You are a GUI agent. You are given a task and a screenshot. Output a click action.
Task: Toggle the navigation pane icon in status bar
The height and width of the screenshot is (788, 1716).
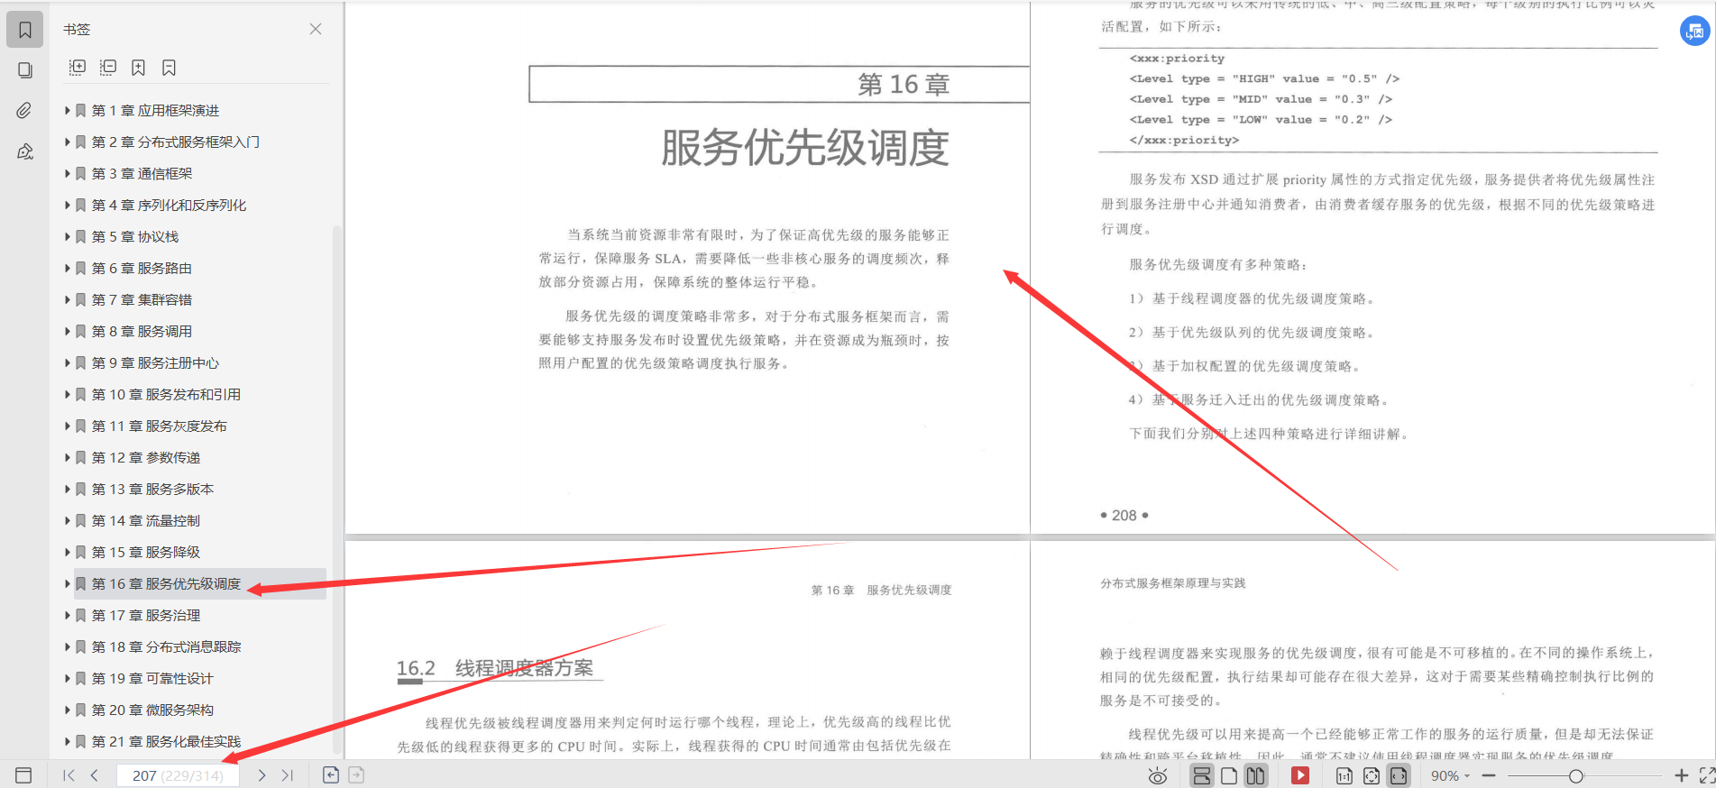(x=23, y=775)
